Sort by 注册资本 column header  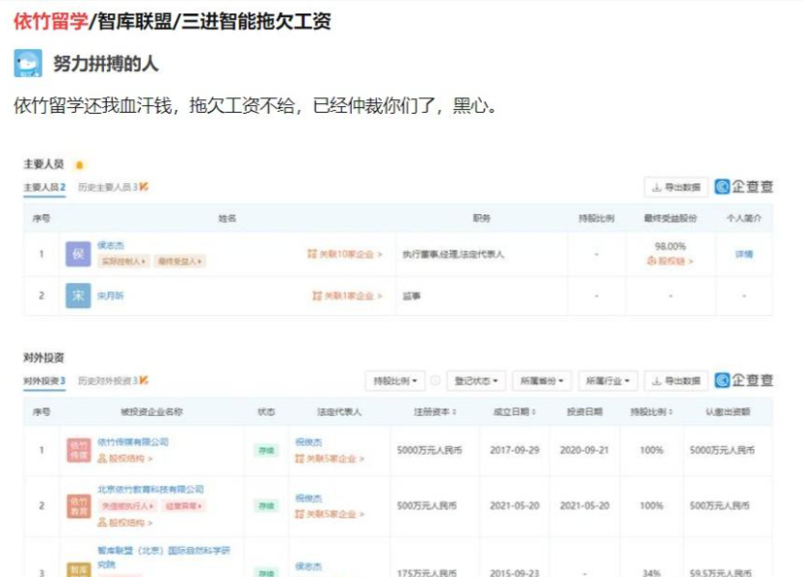click(435, 411)
